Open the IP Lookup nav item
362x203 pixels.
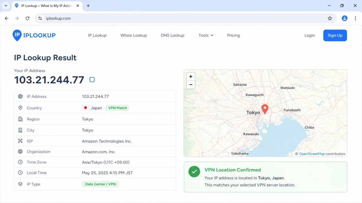pyautogui.click(x=97, y=35)
